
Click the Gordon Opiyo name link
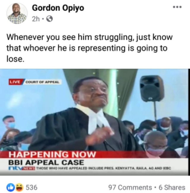coord(58,8)
